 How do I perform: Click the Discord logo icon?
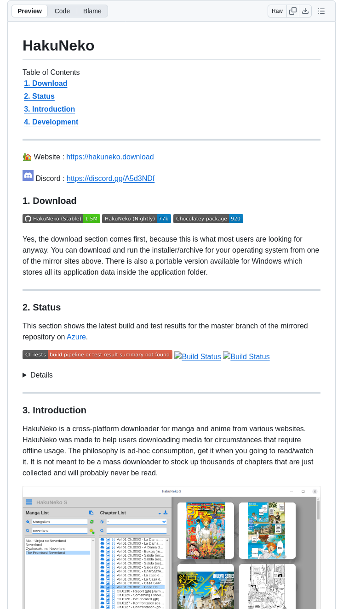click(28, 175)
